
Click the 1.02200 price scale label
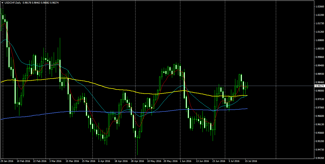320,15
